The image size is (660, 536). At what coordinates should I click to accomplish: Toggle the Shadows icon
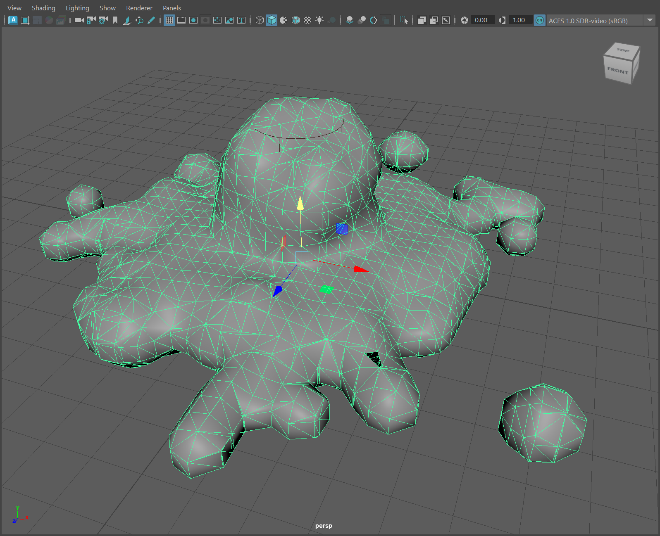[331, 20]
